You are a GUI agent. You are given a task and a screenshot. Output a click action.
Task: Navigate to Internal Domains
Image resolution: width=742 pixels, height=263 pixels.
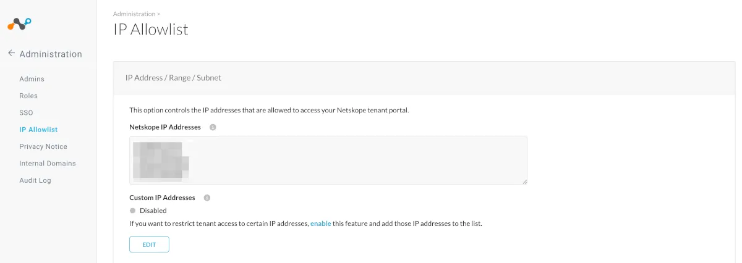pos(48,164)
